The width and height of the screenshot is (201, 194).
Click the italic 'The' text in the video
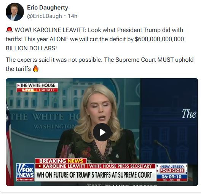pyautogui.click(x=189, y=114)
